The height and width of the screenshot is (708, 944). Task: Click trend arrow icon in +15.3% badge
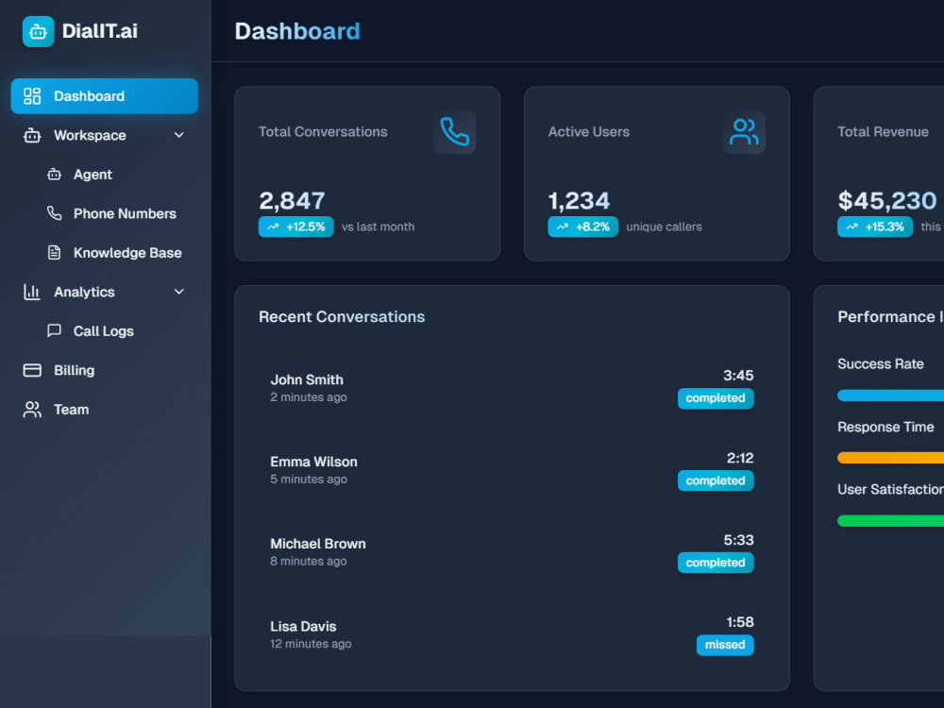click(x=851, y=227)
